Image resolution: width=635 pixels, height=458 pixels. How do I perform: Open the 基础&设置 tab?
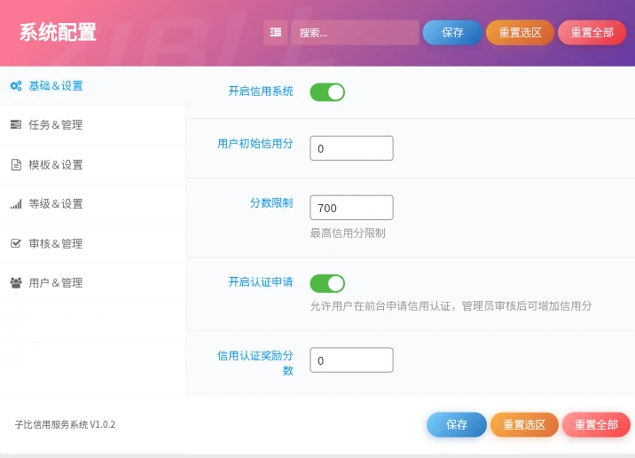[x=93, y=86]
